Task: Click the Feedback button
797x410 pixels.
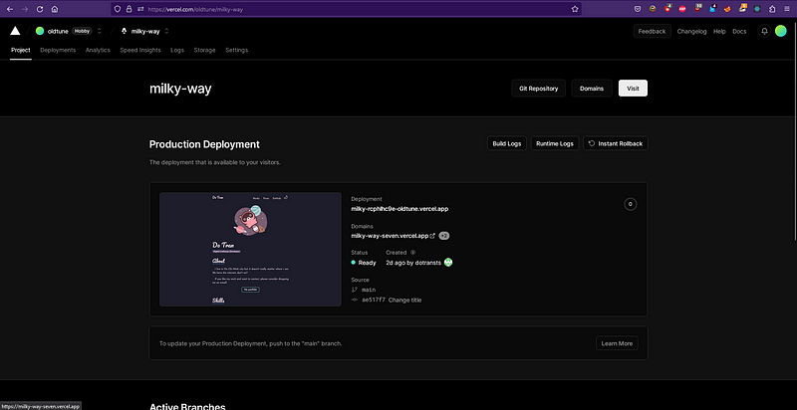Action: [653, 31]
